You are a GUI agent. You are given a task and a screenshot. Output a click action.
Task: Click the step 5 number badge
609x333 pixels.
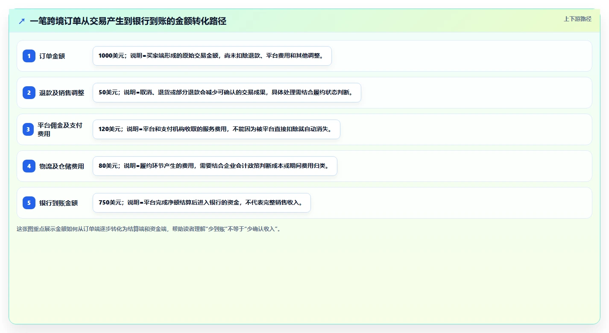(29, 203)
